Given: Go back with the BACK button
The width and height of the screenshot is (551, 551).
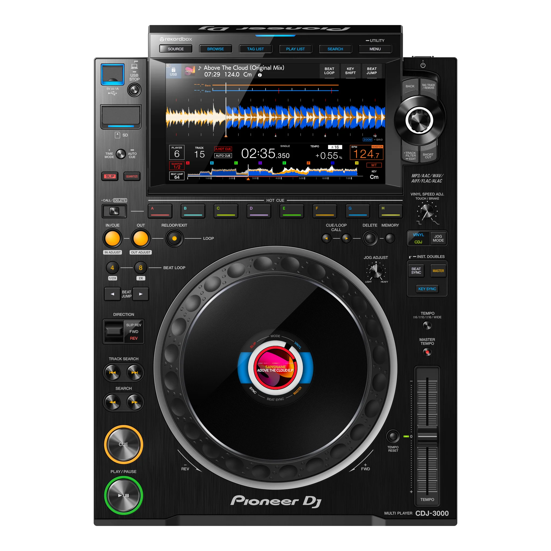Looking at the screenshot, I should (410, 86).
